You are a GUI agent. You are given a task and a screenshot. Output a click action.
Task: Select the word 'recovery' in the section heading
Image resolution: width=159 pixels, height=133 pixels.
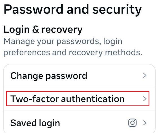[62, 30]
